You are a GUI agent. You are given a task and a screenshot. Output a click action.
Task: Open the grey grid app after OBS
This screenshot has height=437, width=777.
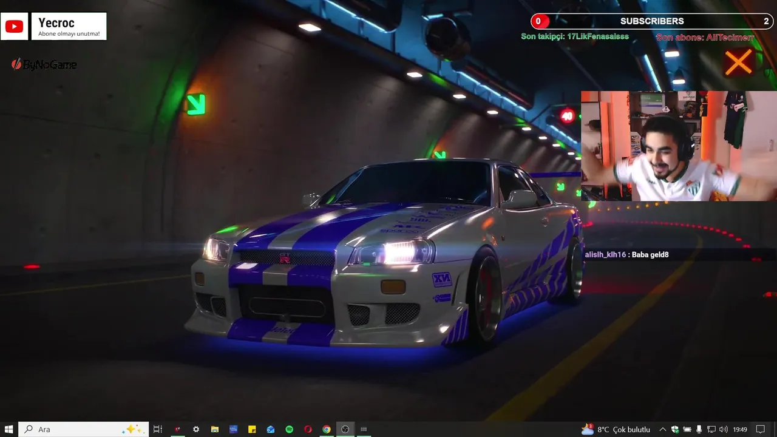pos(364,429)
